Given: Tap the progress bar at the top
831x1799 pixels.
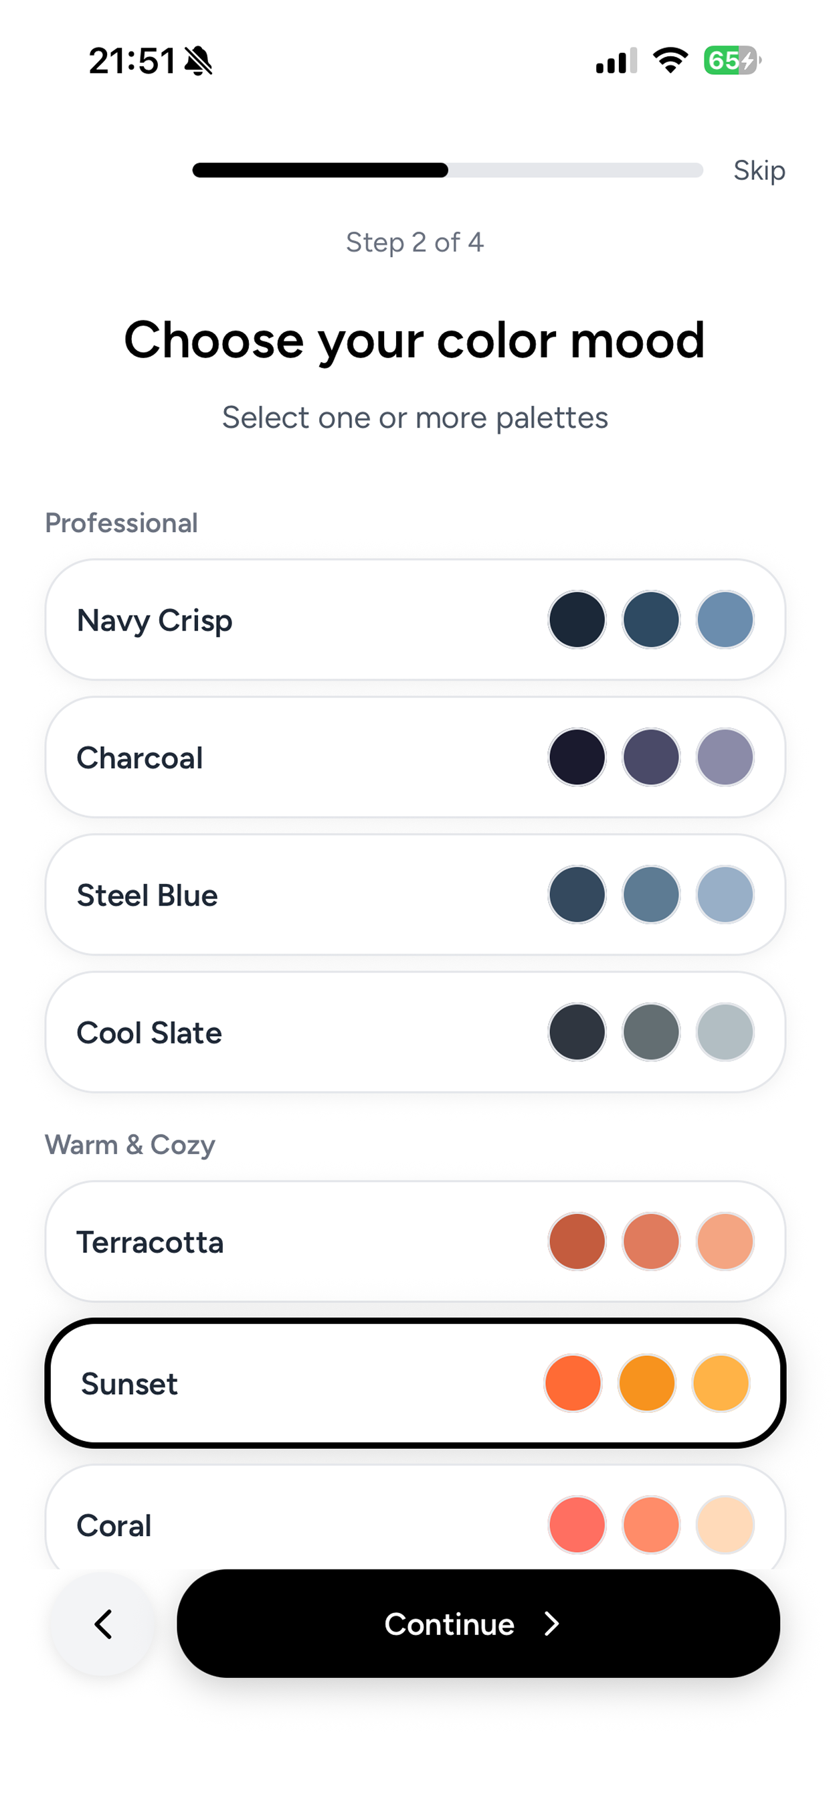Looking at the screenshot, I should 448,169.
